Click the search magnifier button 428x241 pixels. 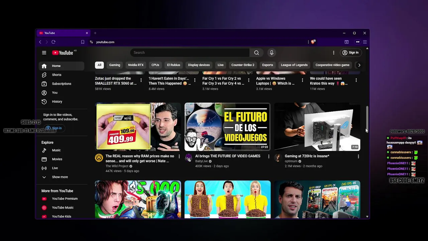coord(256,53)
